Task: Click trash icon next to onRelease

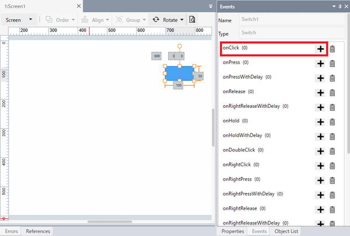Action: click(x=332, y=92)
